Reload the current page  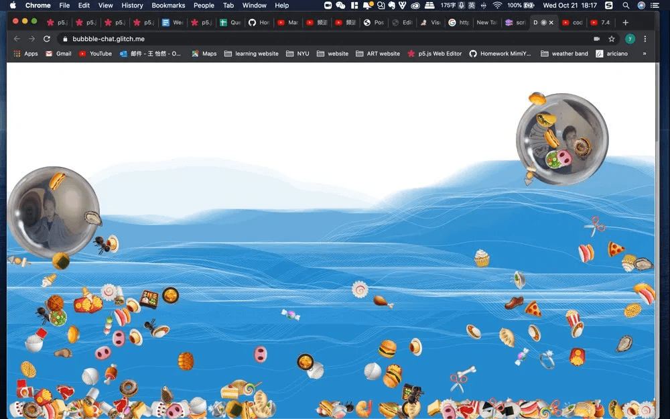[x=46, y=39]
